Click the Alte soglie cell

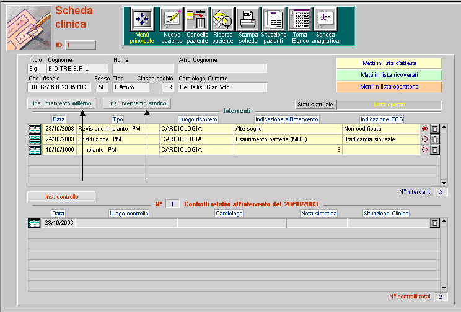(x=288, y=129)
